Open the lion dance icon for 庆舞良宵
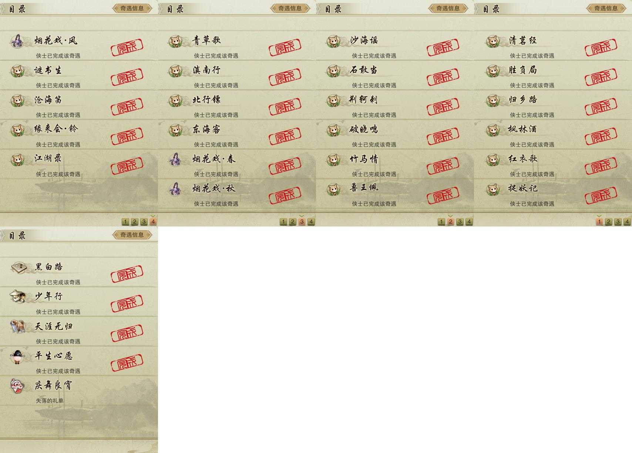This screenshot has width=632, height=453. 17,386
